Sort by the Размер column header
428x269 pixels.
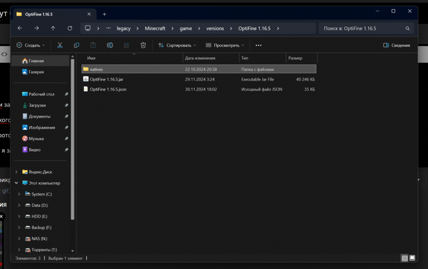tap(302, 58)
